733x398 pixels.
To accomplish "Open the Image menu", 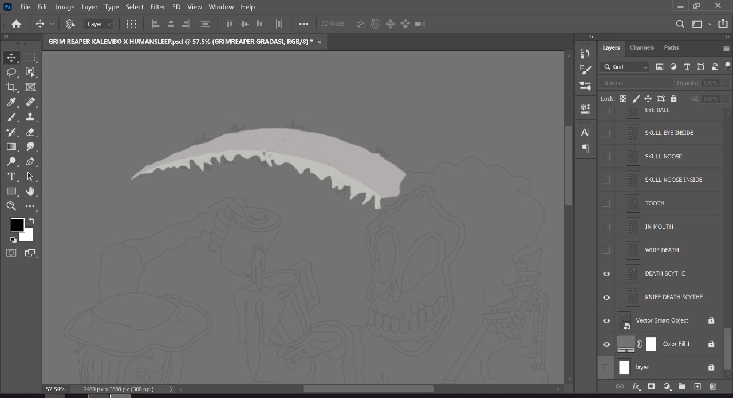I will click(65, 7).
